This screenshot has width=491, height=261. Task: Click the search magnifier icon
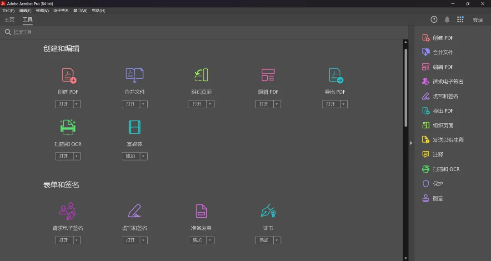point(8,32)
